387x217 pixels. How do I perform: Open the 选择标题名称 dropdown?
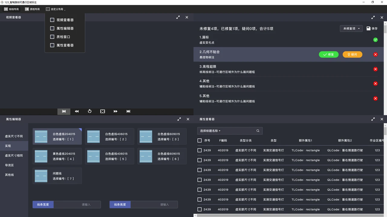pos(210,131)
